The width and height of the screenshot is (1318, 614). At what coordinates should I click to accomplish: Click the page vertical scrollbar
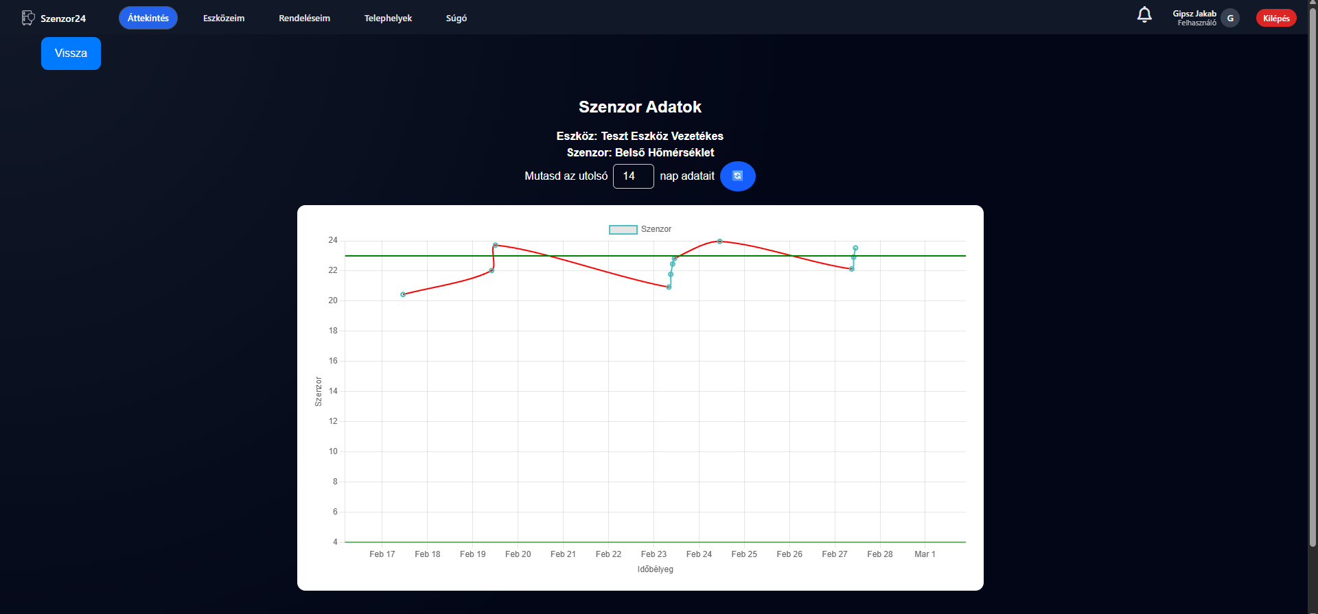[1313, 274]
